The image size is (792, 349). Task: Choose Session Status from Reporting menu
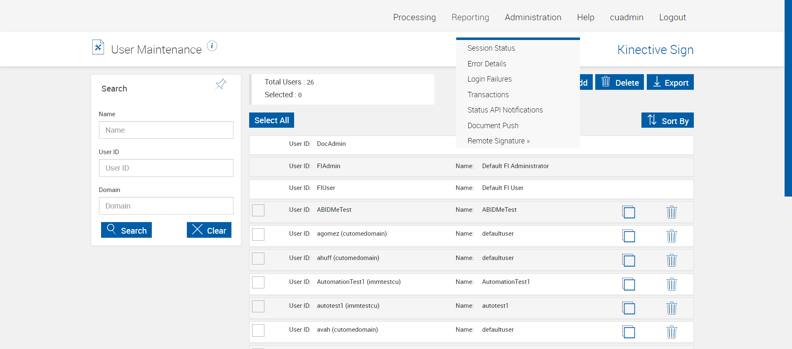(x=491, y=48)
